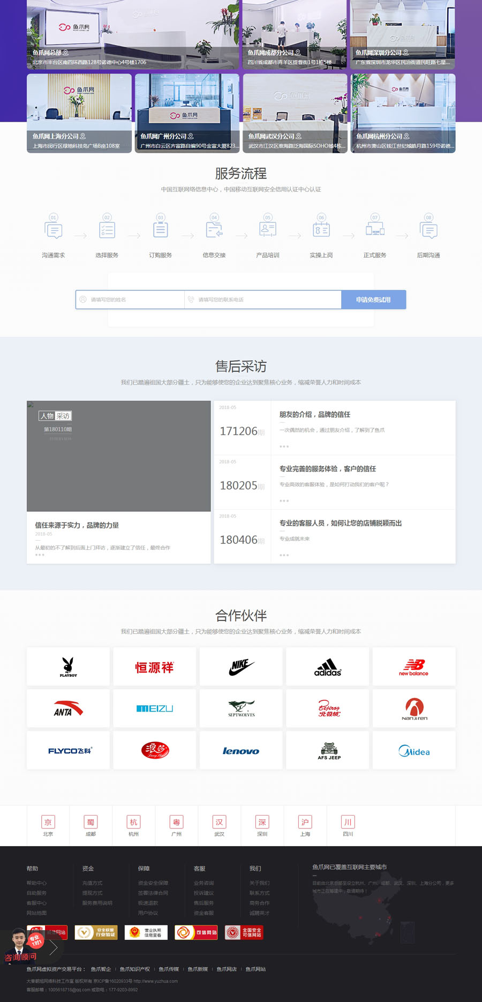Click the FLYCO飞科 partner logo
Image resolution: width=482 pixels, height=1002 pixels.
pos(68,750)
